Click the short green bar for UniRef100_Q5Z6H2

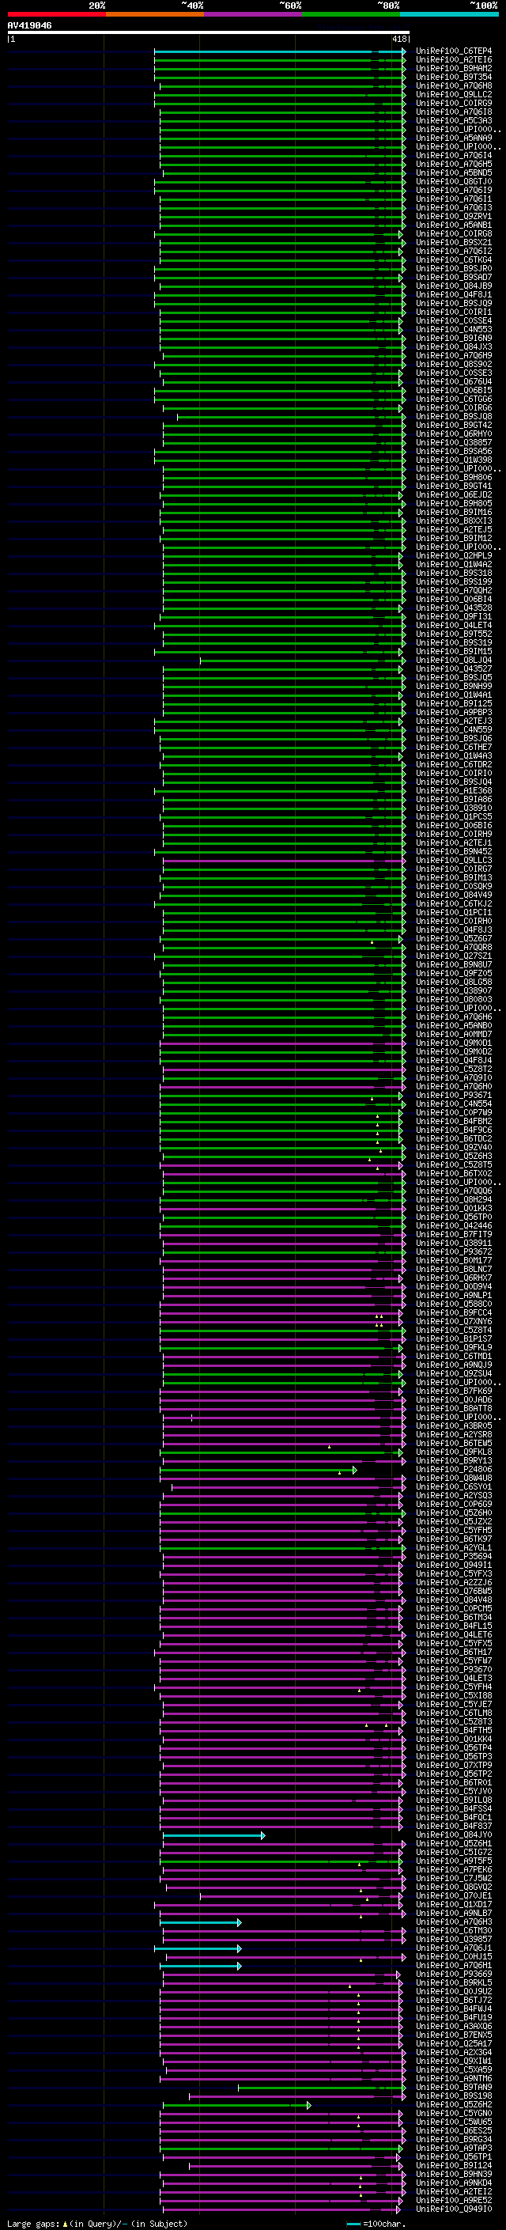(x=236, y=2104)
